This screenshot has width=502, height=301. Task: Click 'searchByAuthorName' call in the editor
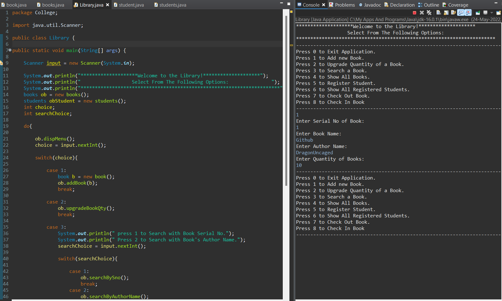[x=115, y=297]
